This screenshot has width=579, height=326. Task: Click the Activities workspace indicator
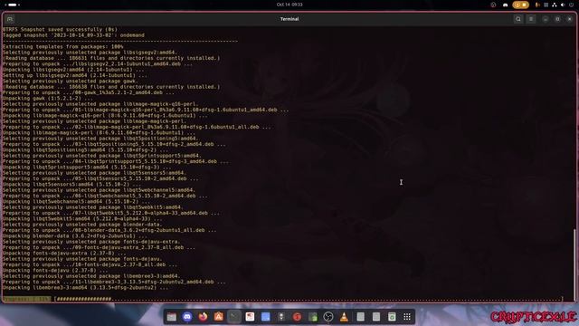coord(12,5)
